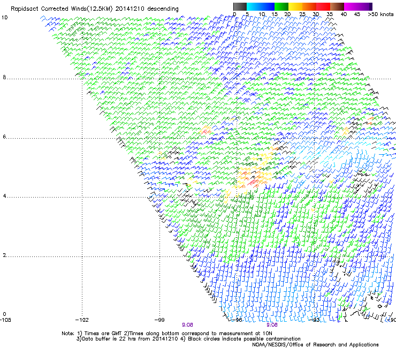
Task: Click the longitude axis label '-102'
Action: (82, 320)
